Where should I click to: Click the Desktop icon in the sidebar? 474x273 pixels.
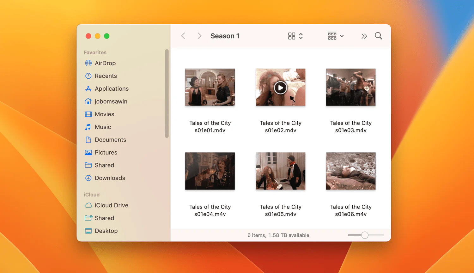(88, 231)
